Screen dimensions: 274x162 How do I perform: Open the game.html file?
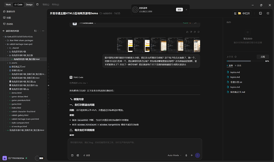coord(16,104)
